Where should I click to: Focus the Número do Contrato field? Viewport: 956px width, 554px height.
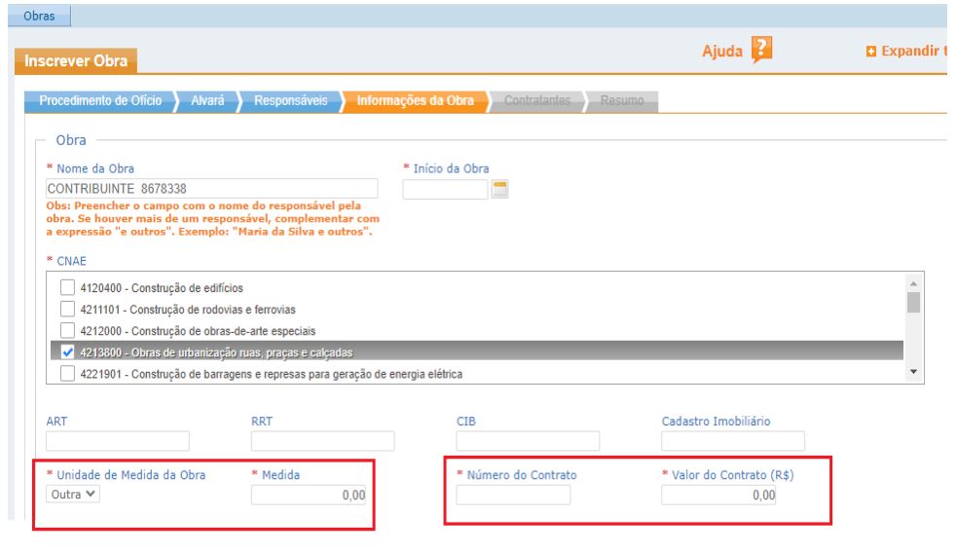tap(513, 496)
